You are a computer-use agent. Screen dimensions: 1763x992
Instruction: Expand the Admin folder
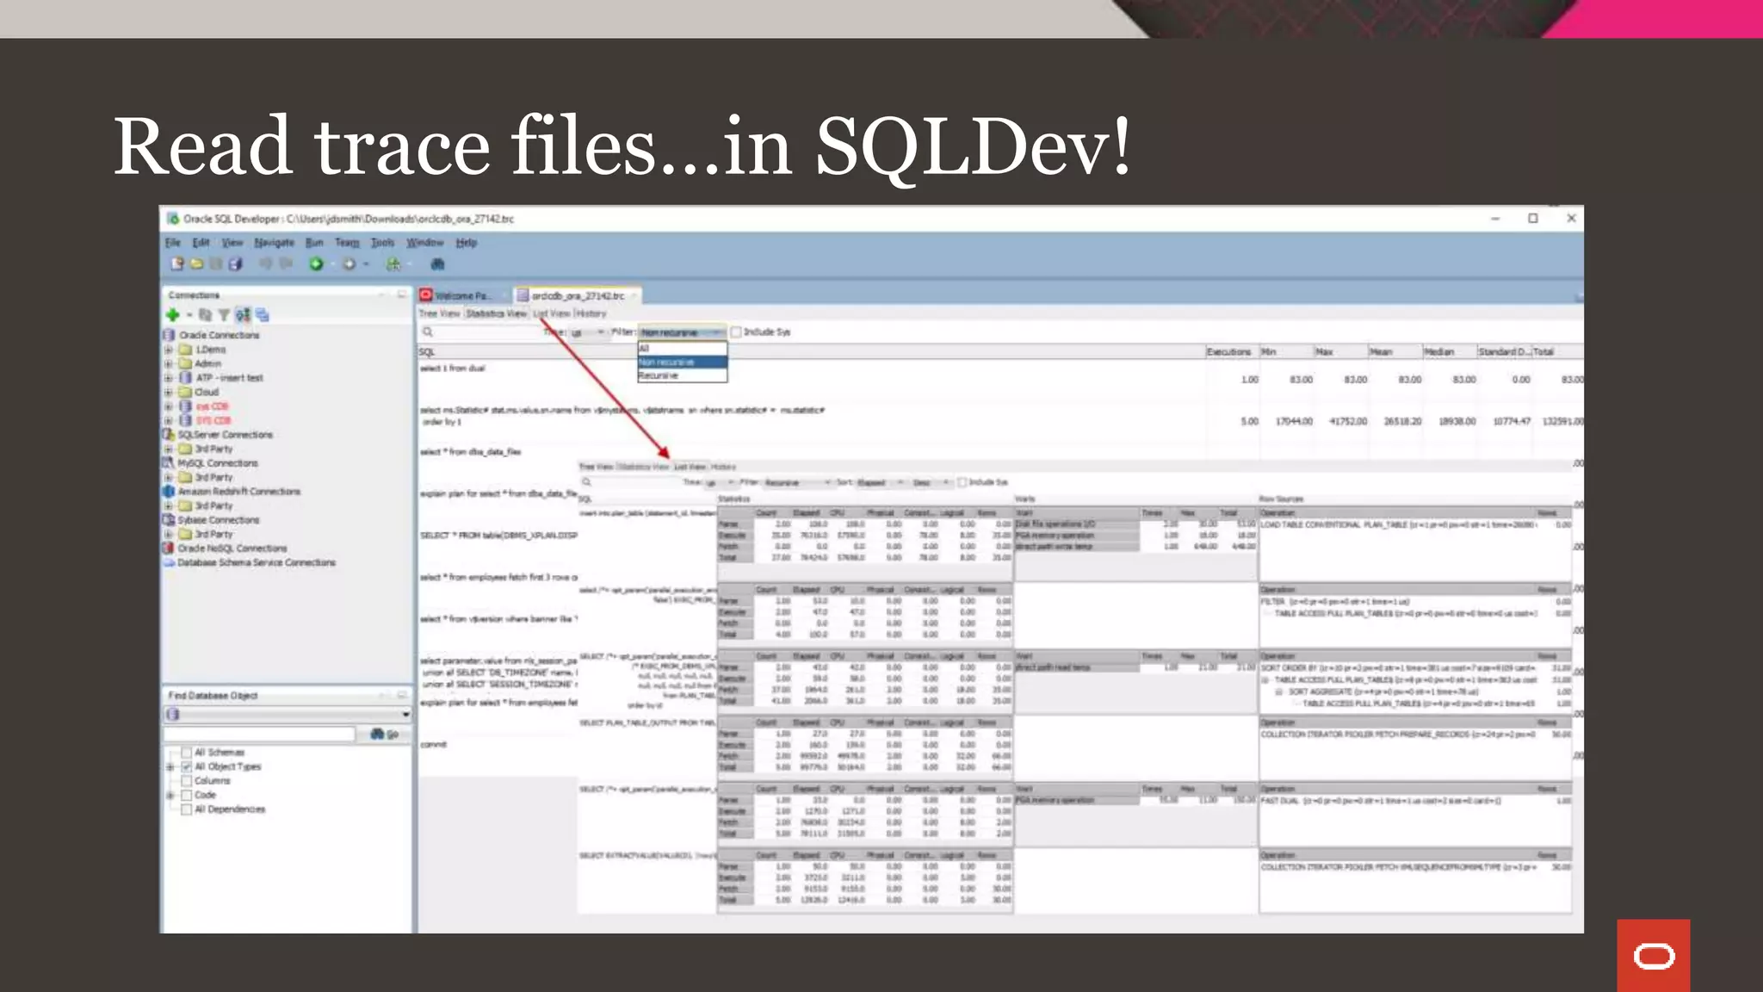point(169,363)
